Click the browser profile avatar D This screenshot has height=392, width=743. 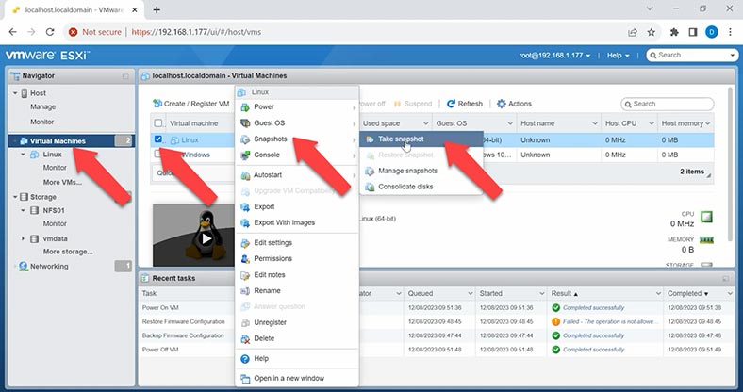point(712,32)
